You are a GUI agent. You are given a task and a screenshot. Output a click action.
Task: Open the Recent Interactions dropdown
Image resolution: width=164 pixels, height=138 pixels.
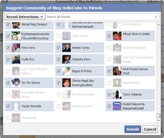point(25,17)
